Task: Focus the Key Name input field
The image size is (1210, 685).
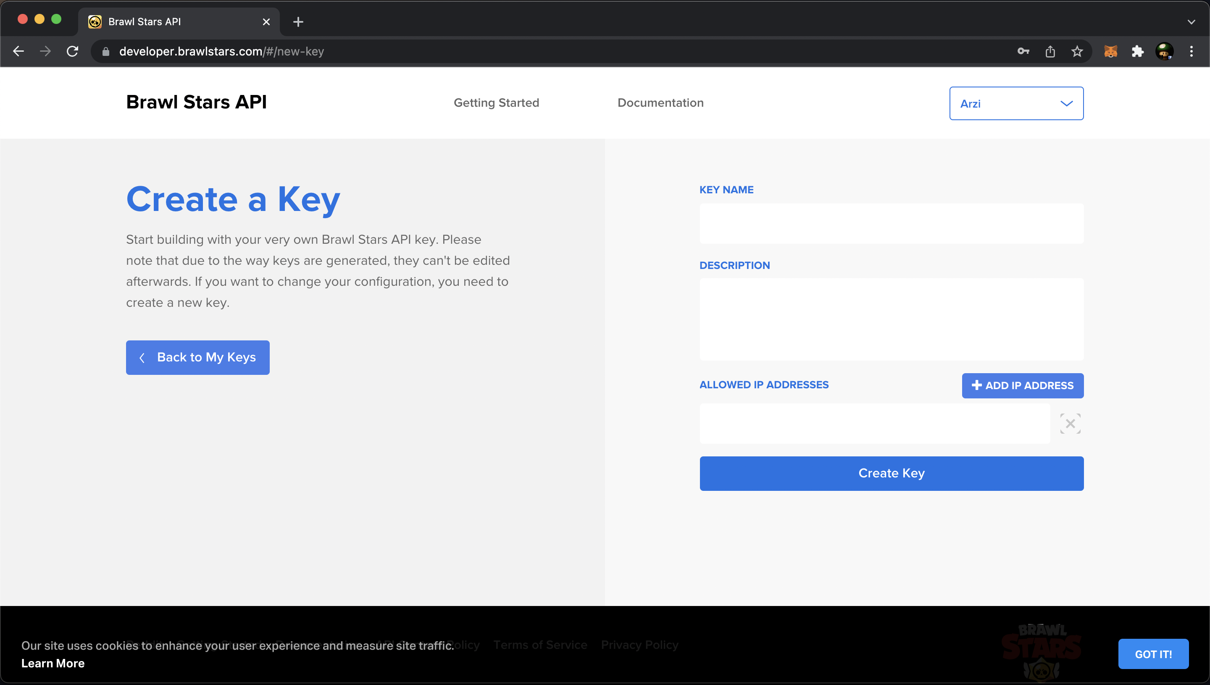Action: (891, 224)
